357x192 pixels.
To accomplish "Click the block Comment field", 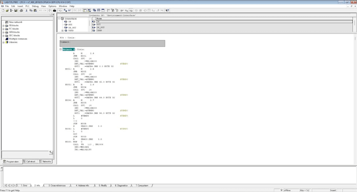I will pyautogui.click(x=112, y=44).
